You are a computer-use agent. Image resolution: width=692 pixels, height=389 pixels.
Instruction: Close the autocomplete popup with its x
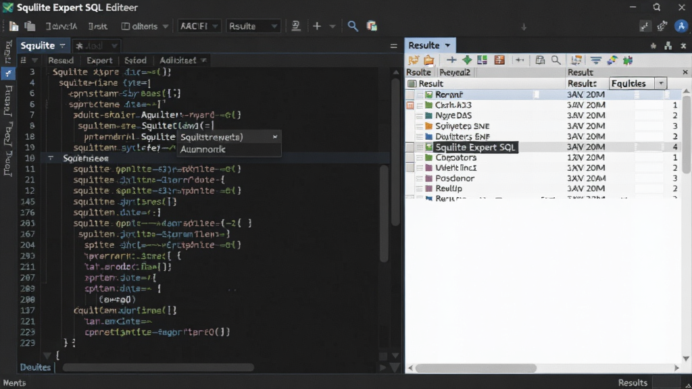[275, 137]
